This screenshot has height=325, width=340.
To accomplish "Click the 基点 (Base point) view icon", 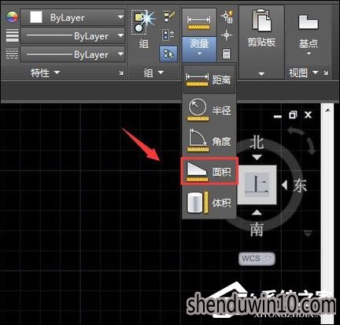I will tap(309, 22).
